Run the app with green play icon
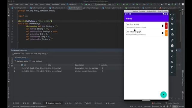Image resolution: width=192 pixels, height=108 pixels. coord(117,4)
